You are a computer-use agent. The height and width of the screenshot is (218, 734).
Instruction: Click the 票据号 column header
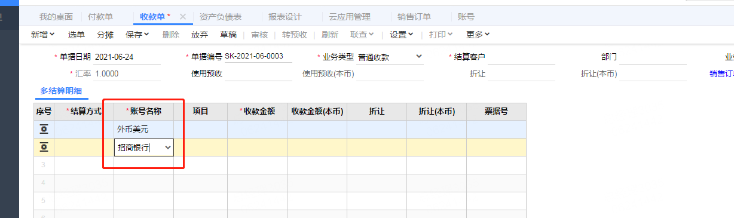tap(497, 112)
